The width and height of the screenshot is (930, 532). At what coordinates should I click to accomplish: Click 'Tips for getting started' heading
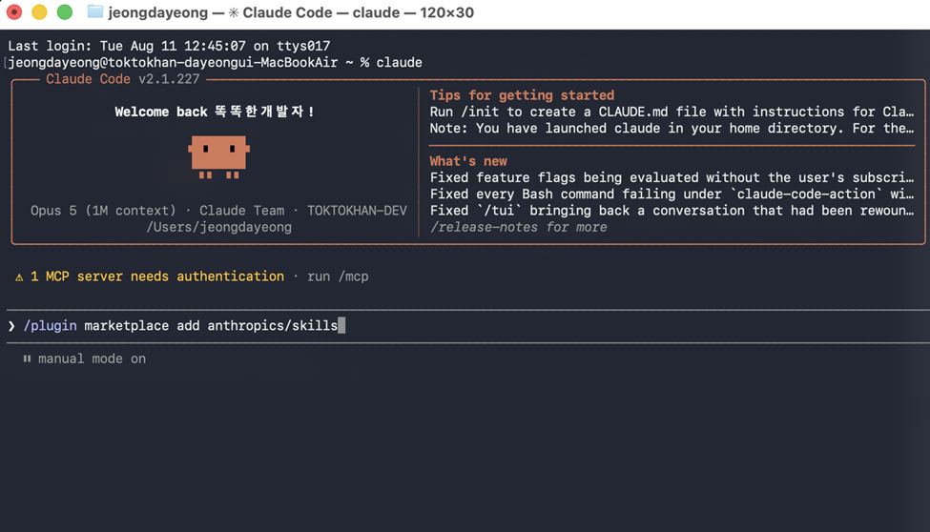point(522,95)
